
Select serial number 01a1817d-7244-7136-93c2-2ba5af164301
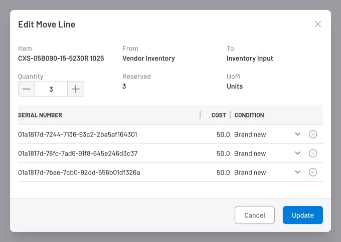pos(78,134)
